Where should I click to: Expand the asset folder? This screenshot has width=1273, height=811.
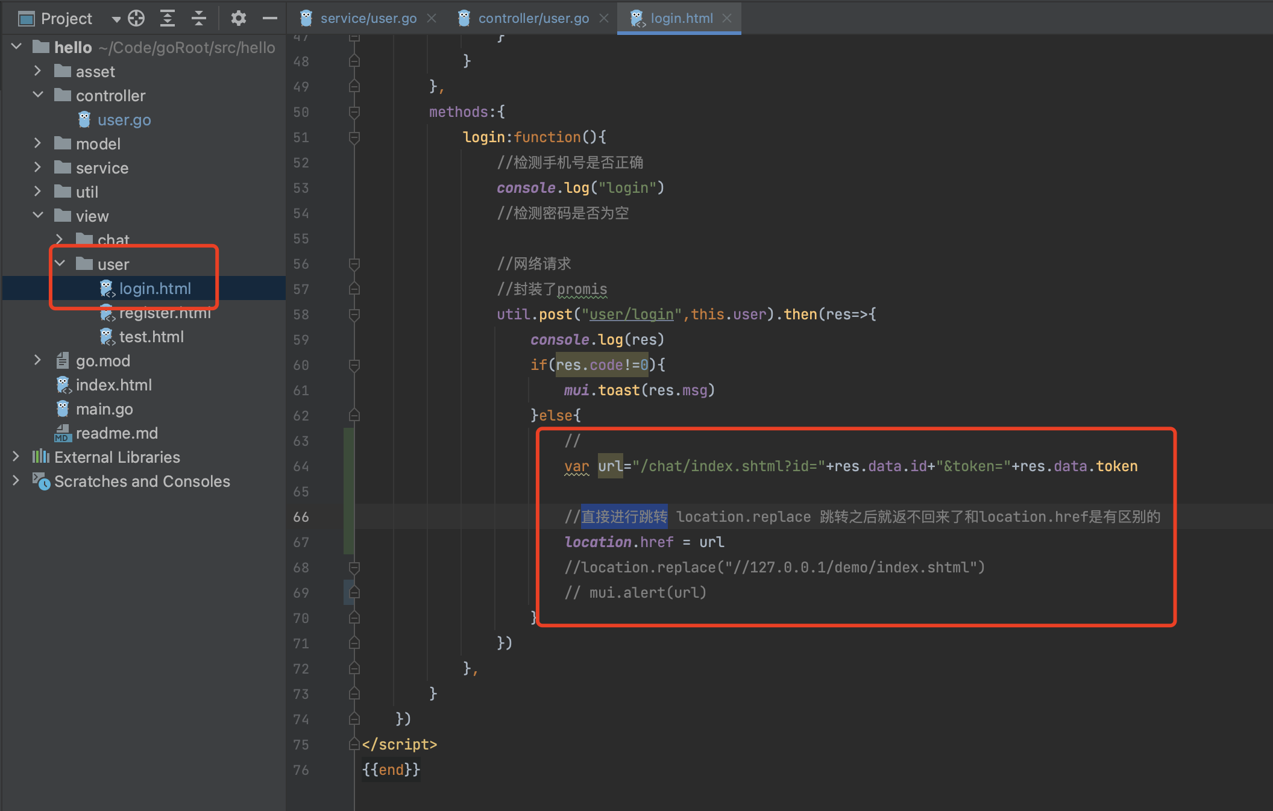coord(37,71)
